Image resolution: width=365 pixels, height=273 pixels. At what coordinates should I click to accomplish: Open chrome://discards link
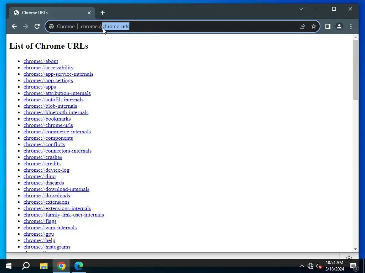[44, 183]
